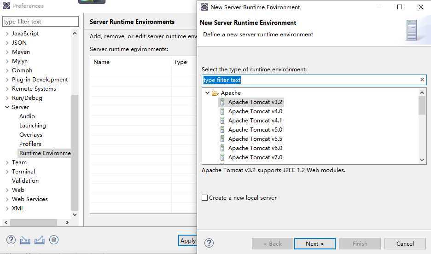Click the Oomph preference recorder icon
431x254 pixels.
tap(54, 240)
